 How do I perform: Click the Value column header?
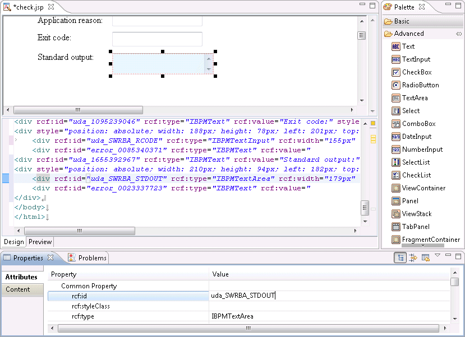coord(329,274)
